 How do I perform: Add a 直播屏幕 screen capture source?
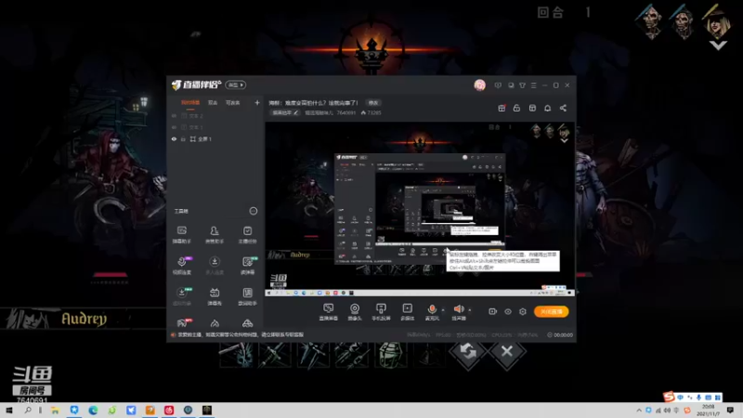pyautogui.click(x=328, y=312)
